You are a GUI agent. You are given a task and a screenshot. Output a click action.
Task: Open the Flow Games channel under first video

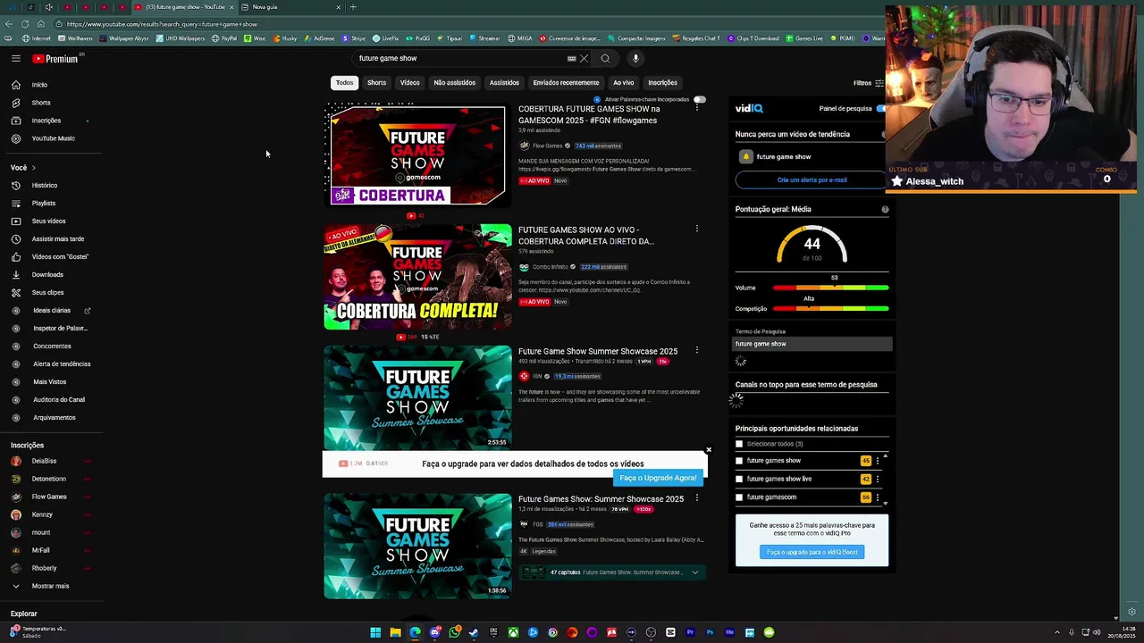[547, 146]
